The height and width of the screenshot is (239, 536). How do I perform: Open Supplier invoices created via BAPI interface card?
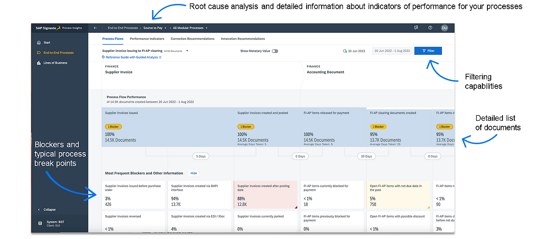point(200,195)
